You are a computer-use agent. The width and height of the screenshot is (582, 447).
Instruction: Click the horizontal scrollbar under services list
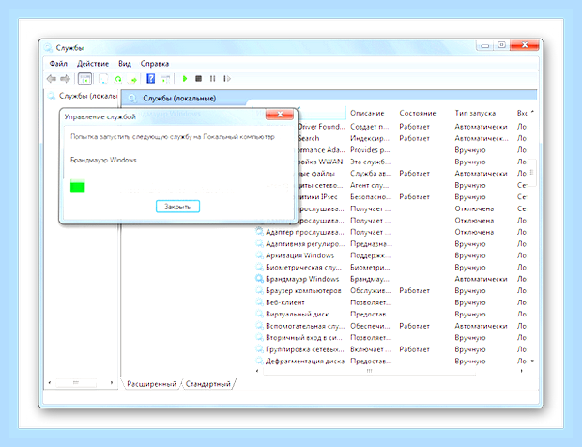pos(369,371)
